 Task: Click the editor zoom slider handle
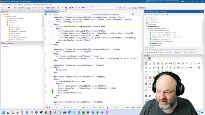(x=107, y=108)
